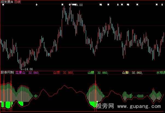Toggle the 山脚 indicator label
Screen dimensions: 165x113
pos(125,73)
